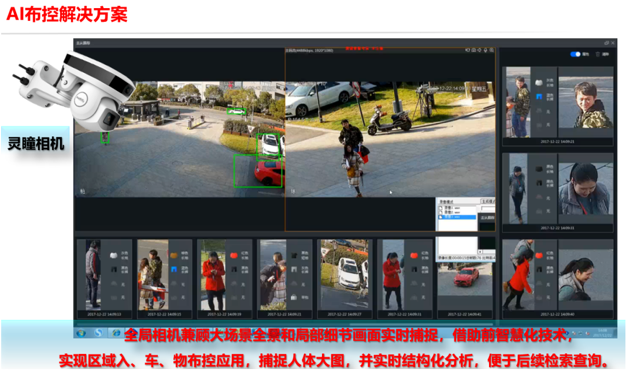Click the trash icon to clear captures

[598, 54]
